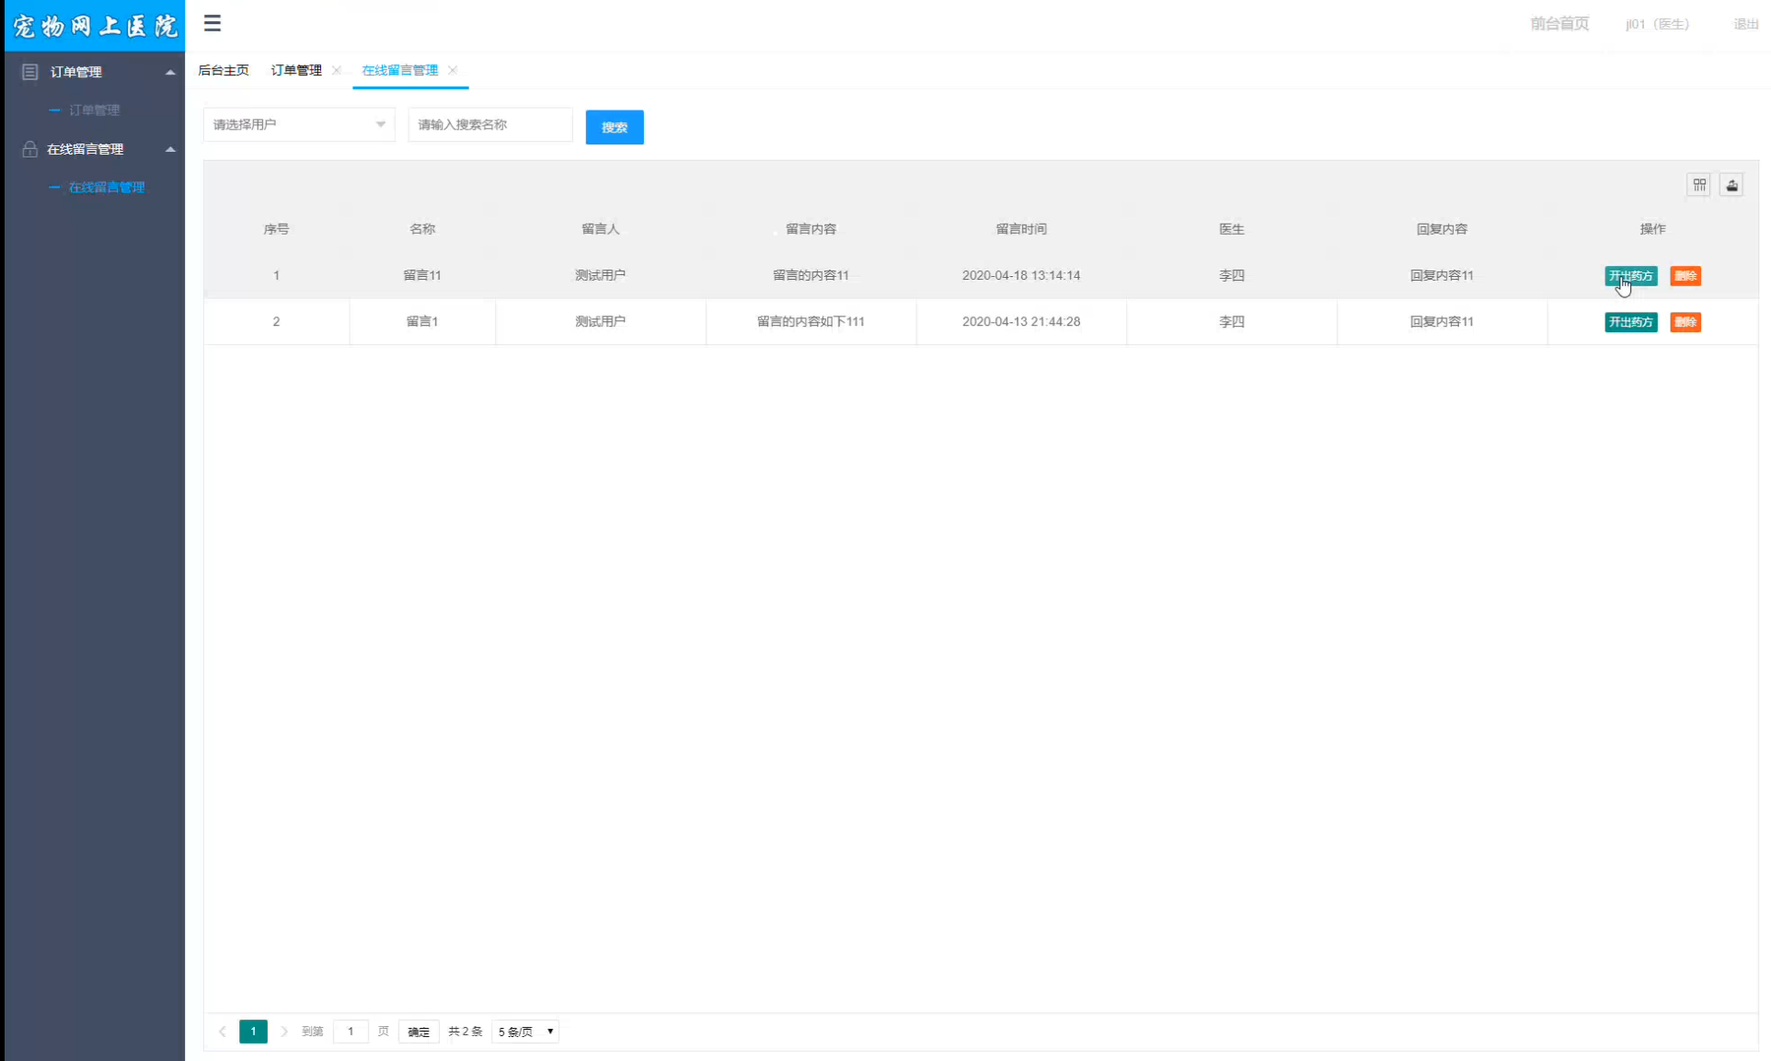The height and width of the screenshot is (1061, 1771).
Task: Click the 回复内容 column header
Action: (x=1442, y=229)
